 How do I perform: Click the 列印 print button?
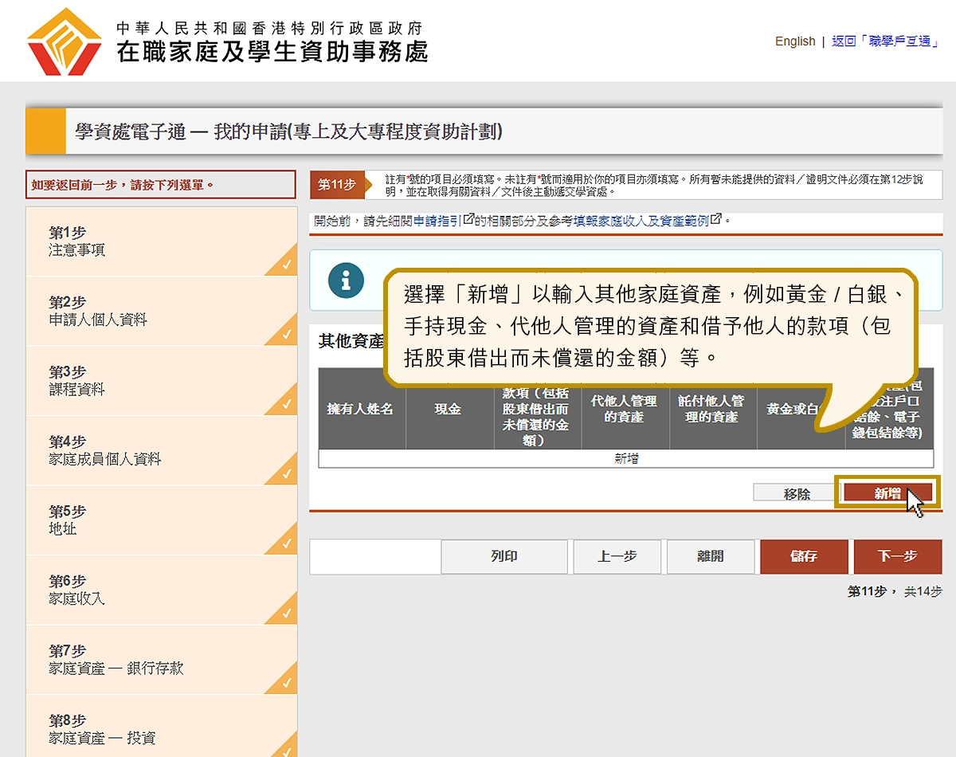point(504,556)
